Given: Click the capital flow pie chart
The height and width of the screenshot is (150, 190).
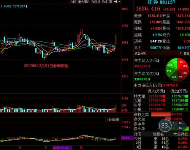Looking at the screenshot, I should click(177, 69).
